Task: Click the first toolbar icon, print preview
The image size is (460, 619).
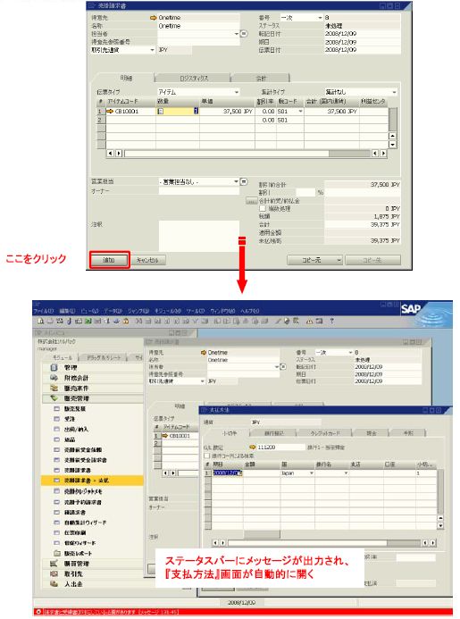Action: point(40,321)
